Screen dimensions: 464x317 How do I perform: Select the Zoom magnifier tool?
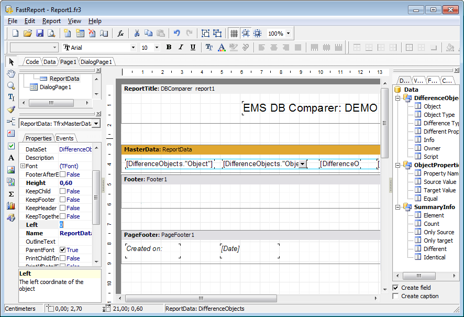(x=11, y=85)
